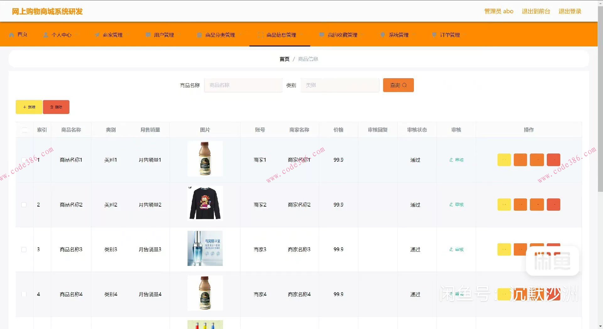Click the home icon beside 首页 nav item

11,35
